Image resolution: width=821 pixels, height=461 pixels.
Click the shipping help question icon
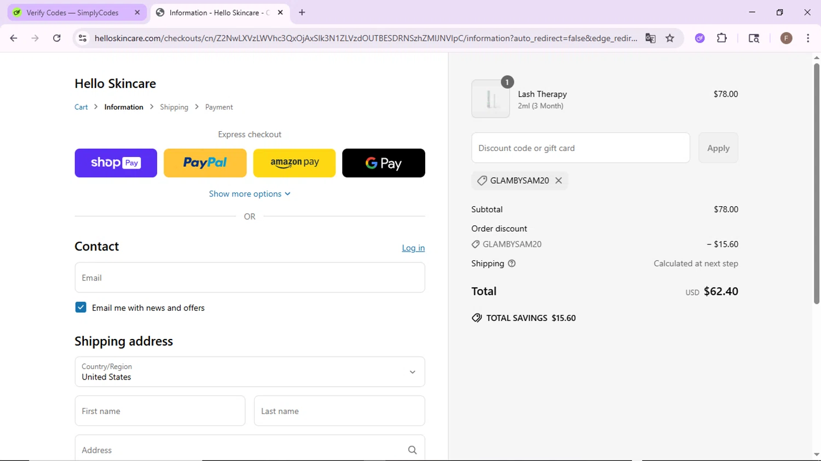[512, 264]
